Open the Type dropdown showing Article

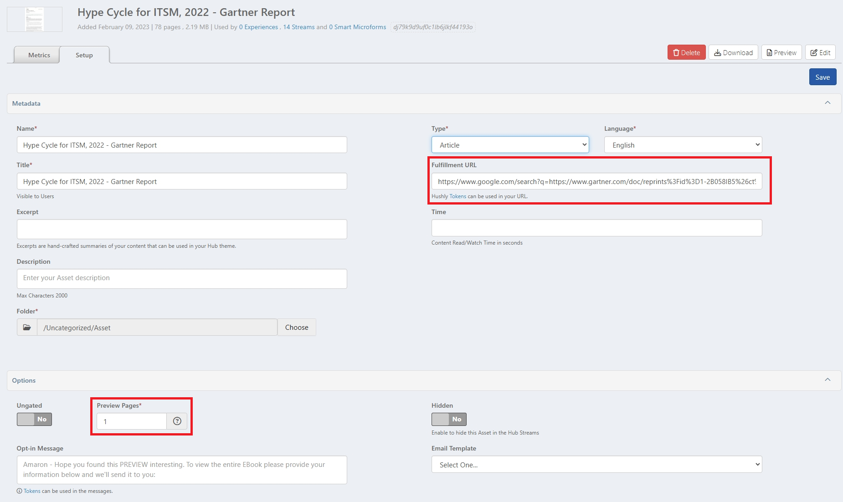click(x=510, y=145)
